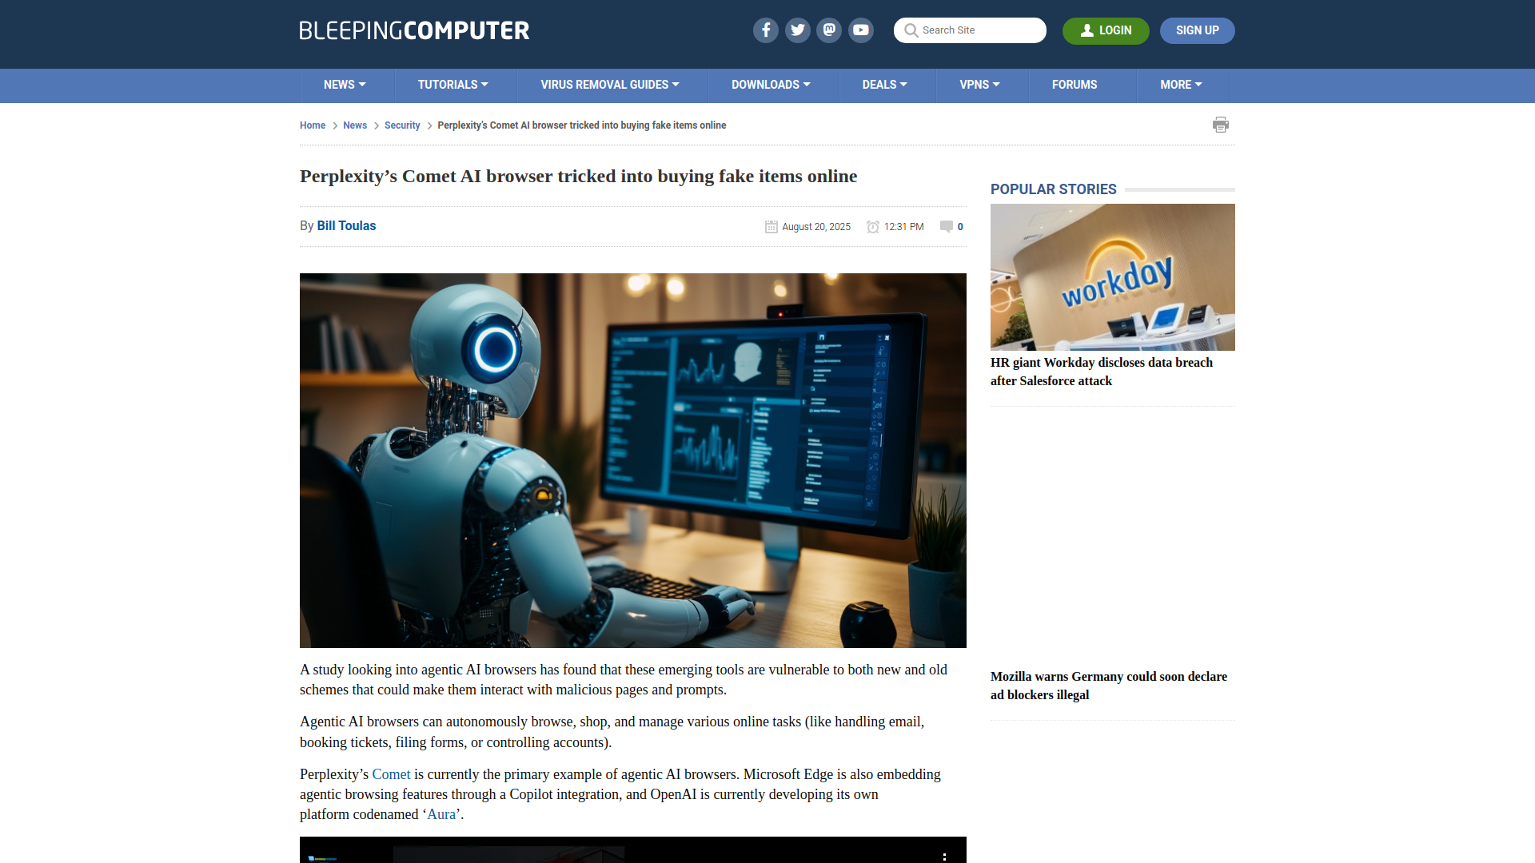Click the article headline text
The height and width of the screenshot is (863, 1535).
pyautogui.click(x=578, y=177)
